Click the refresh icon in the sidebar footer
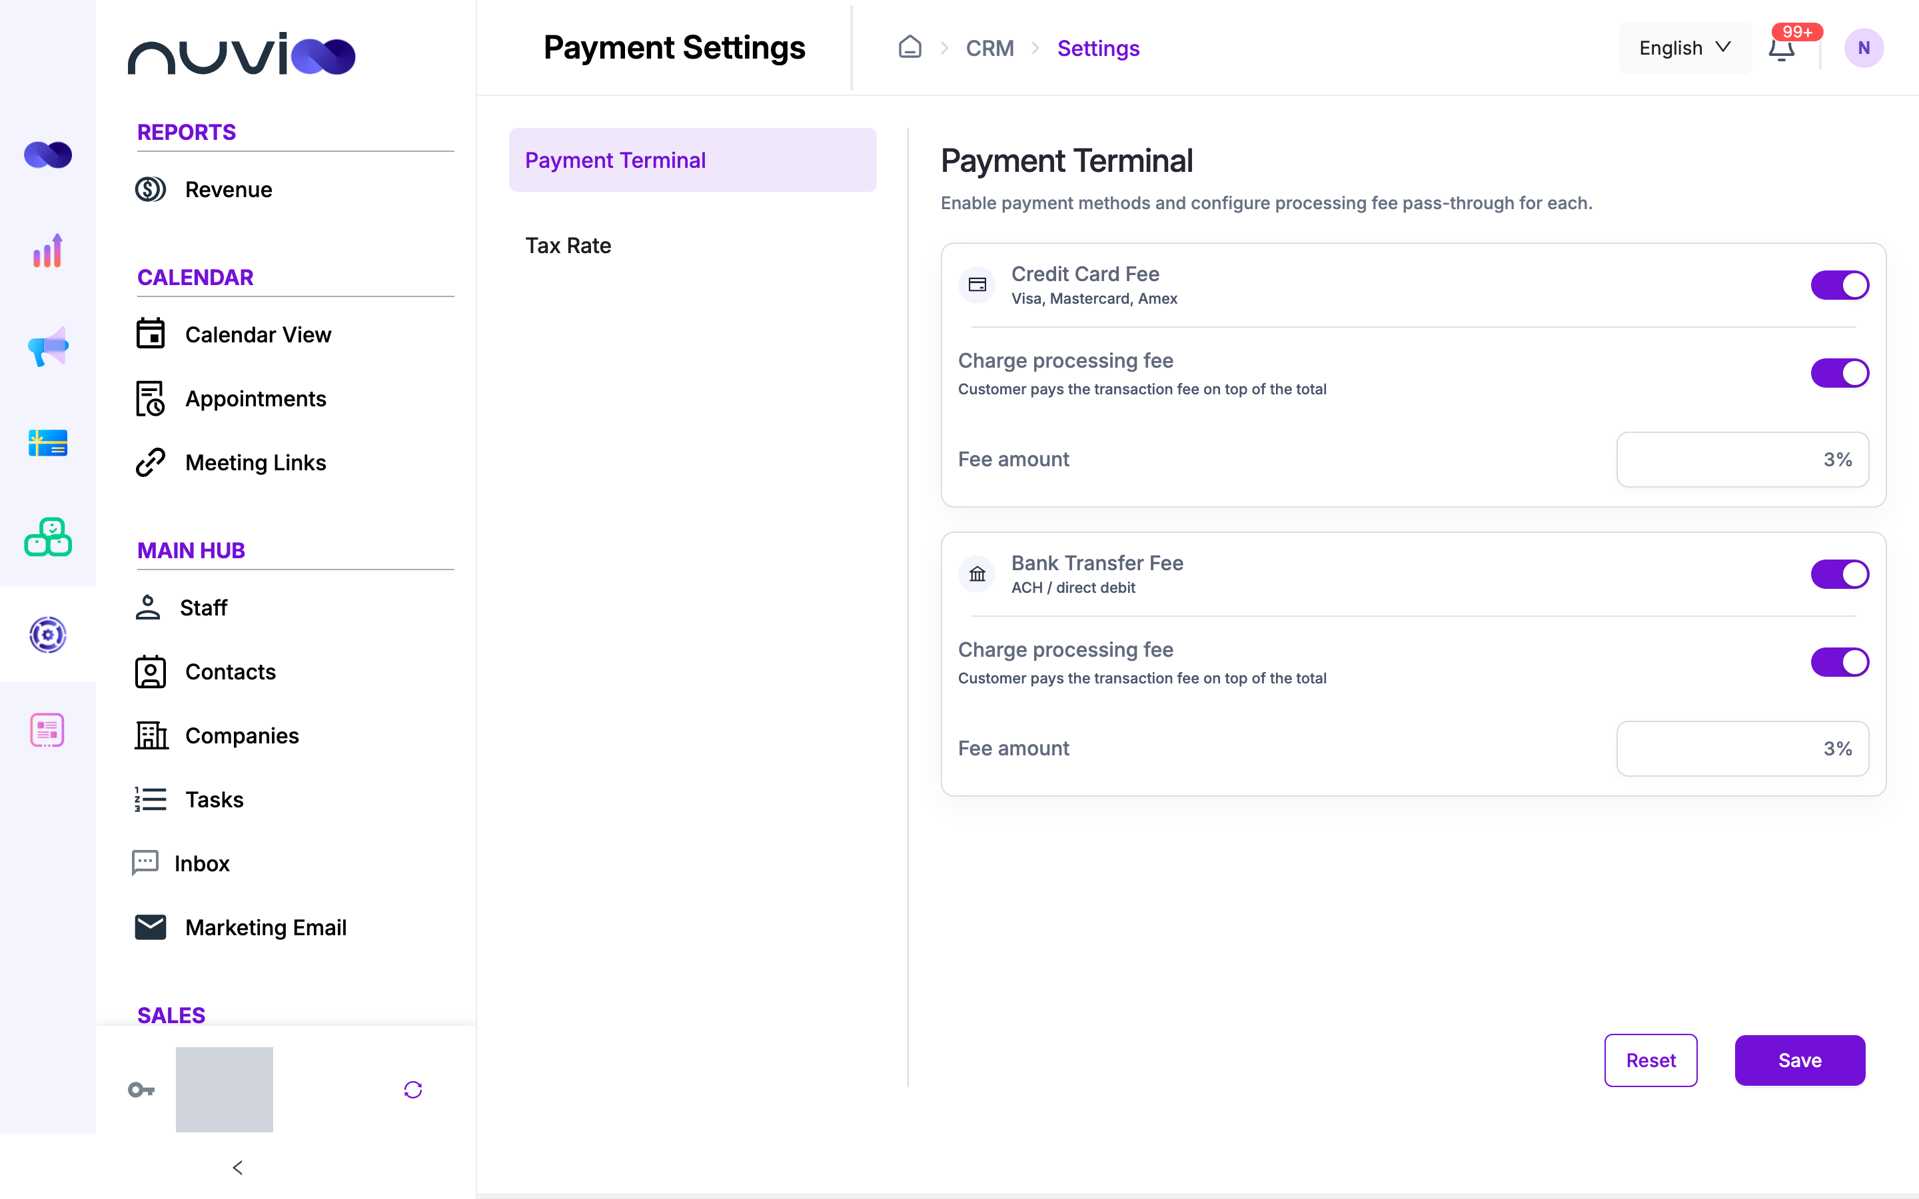This screenshot has width=1919, height=1199. 412,1090
